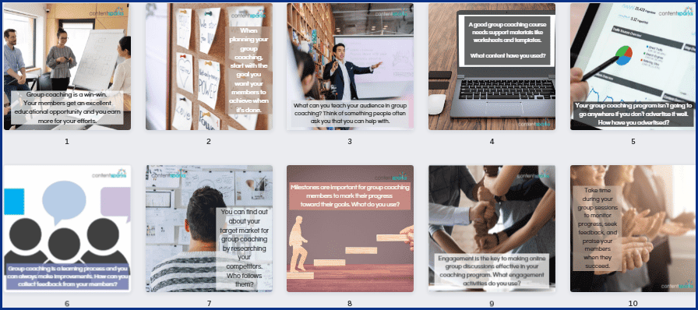Click caption "How have you advertised?"

tap(634, 122)
